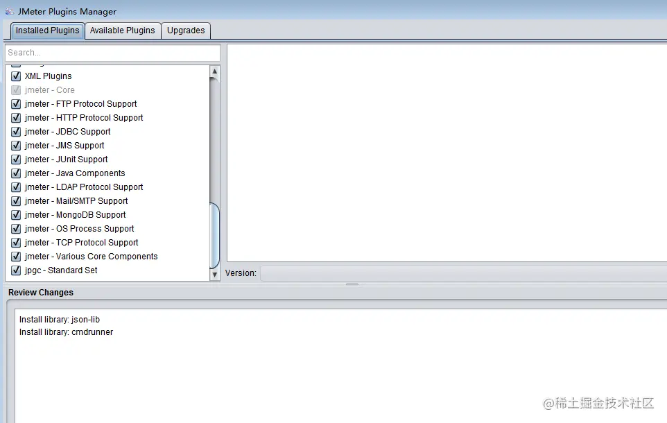Select 'jmeter - LDAP Protocol Support' entry
This screenshot has height=423, width=667.
[84, 187]
